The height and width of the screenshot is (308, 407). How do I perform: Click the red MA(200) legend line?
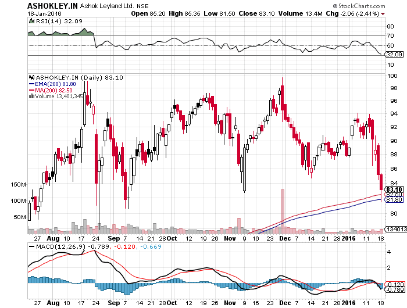pos(31,90)
